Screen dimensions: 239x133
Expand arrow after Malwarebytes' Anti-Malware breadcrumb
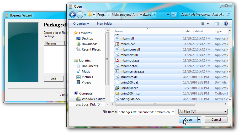(x=154, y=15)
